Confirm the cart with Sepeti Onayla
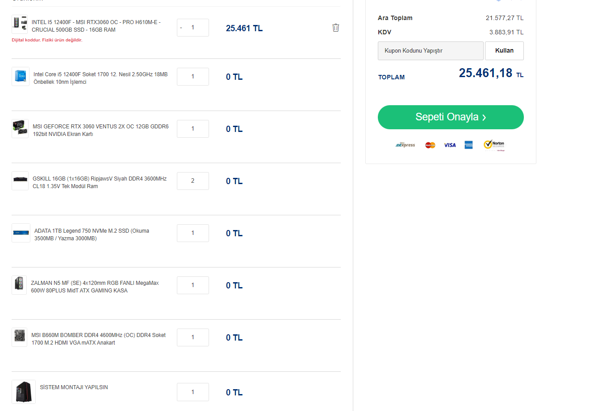The width and height of the screenshot is (598, 411). (x=451, y=117)
